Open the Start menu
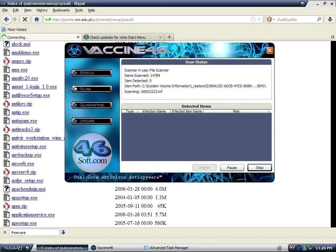This screenshot has height=252, width=336. tap(17, 248)
